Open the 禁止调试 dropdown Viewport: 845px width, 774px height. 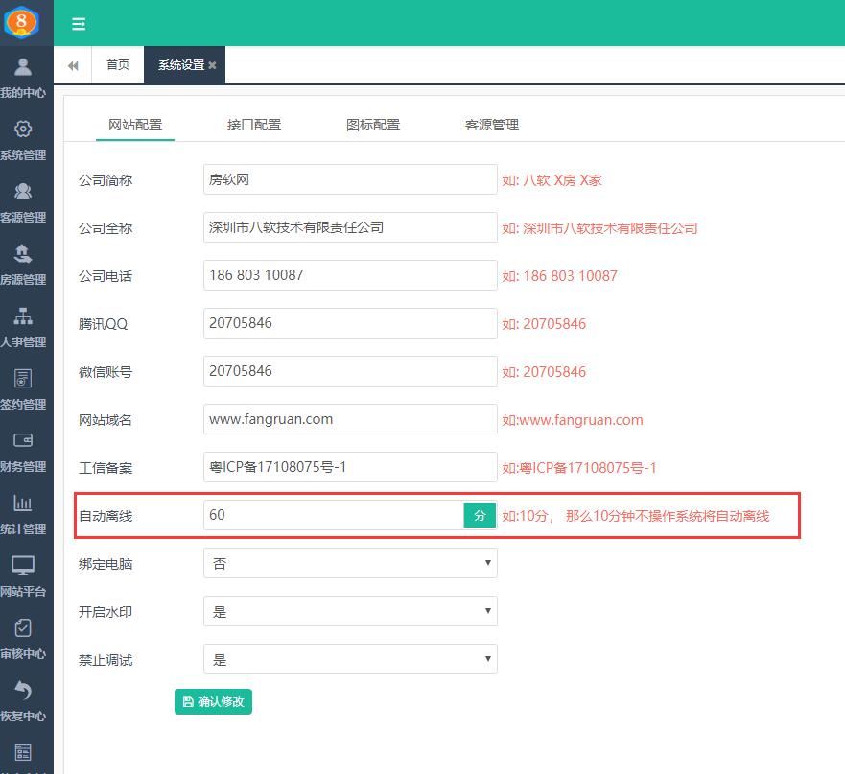(x=350, y=659)
